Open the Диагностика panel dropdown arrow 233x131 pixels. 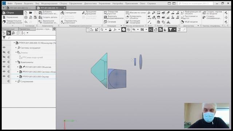point(198,26)
